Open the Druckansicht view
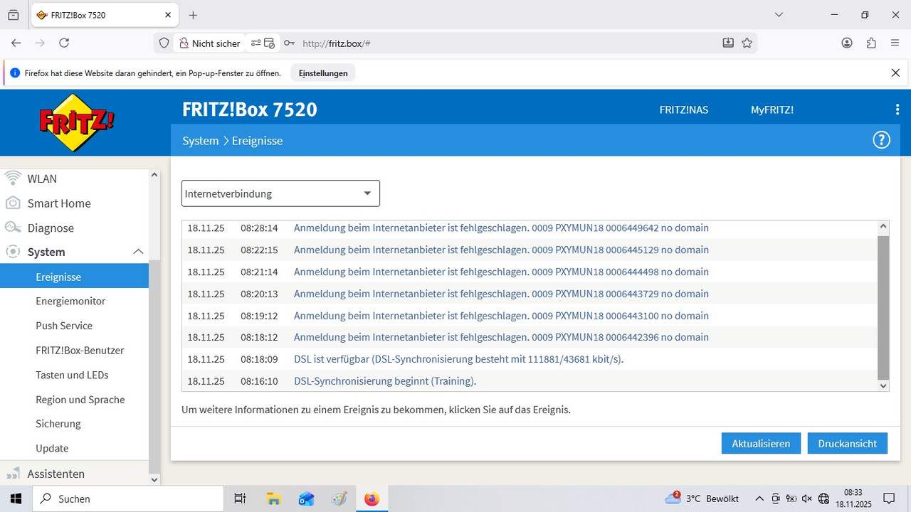Viewport: 911px width, 512px height. (x=847, y=443)
